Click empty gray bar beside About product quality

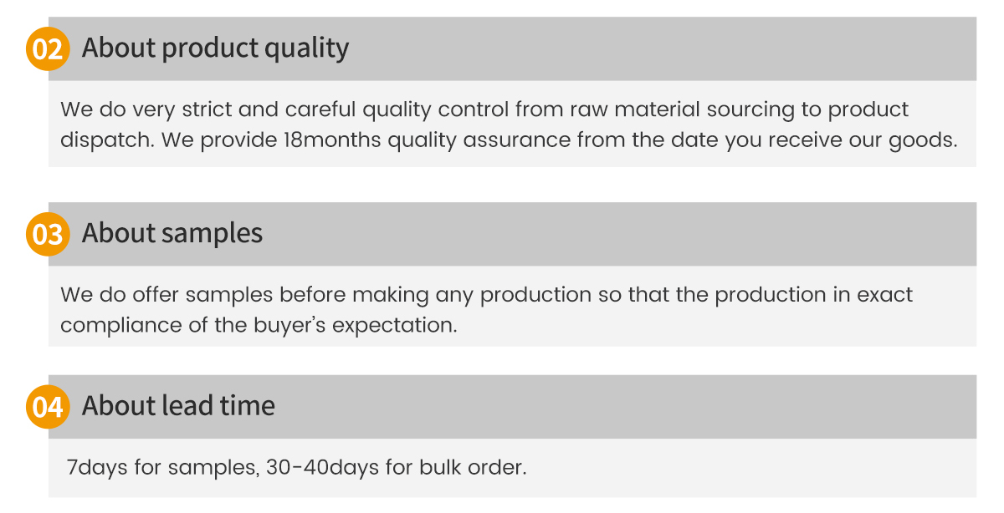[x=661, y=48]
